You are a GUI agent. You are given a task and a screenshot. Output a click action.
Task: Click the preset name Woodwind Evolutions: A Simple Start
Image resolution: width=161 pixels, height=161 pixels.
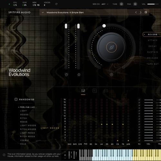pyautogui.click(x=65, y=13)
